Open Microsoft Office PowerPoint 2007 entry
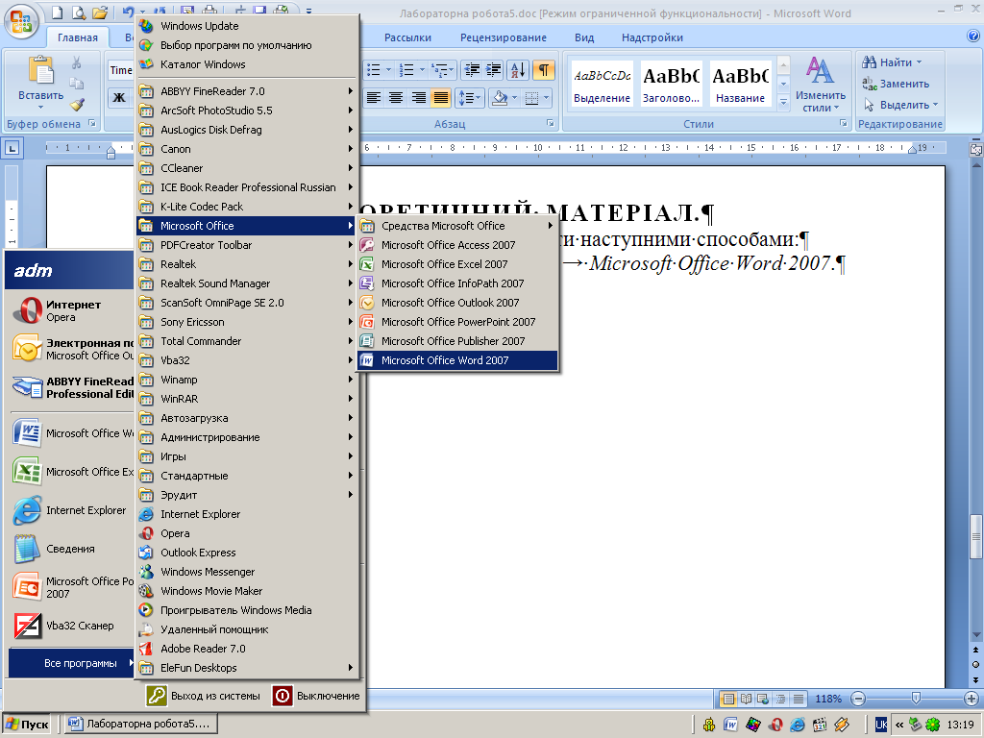The height and width of the screenshot is (738, 984). pyautogui.click(x=457, y=322)
